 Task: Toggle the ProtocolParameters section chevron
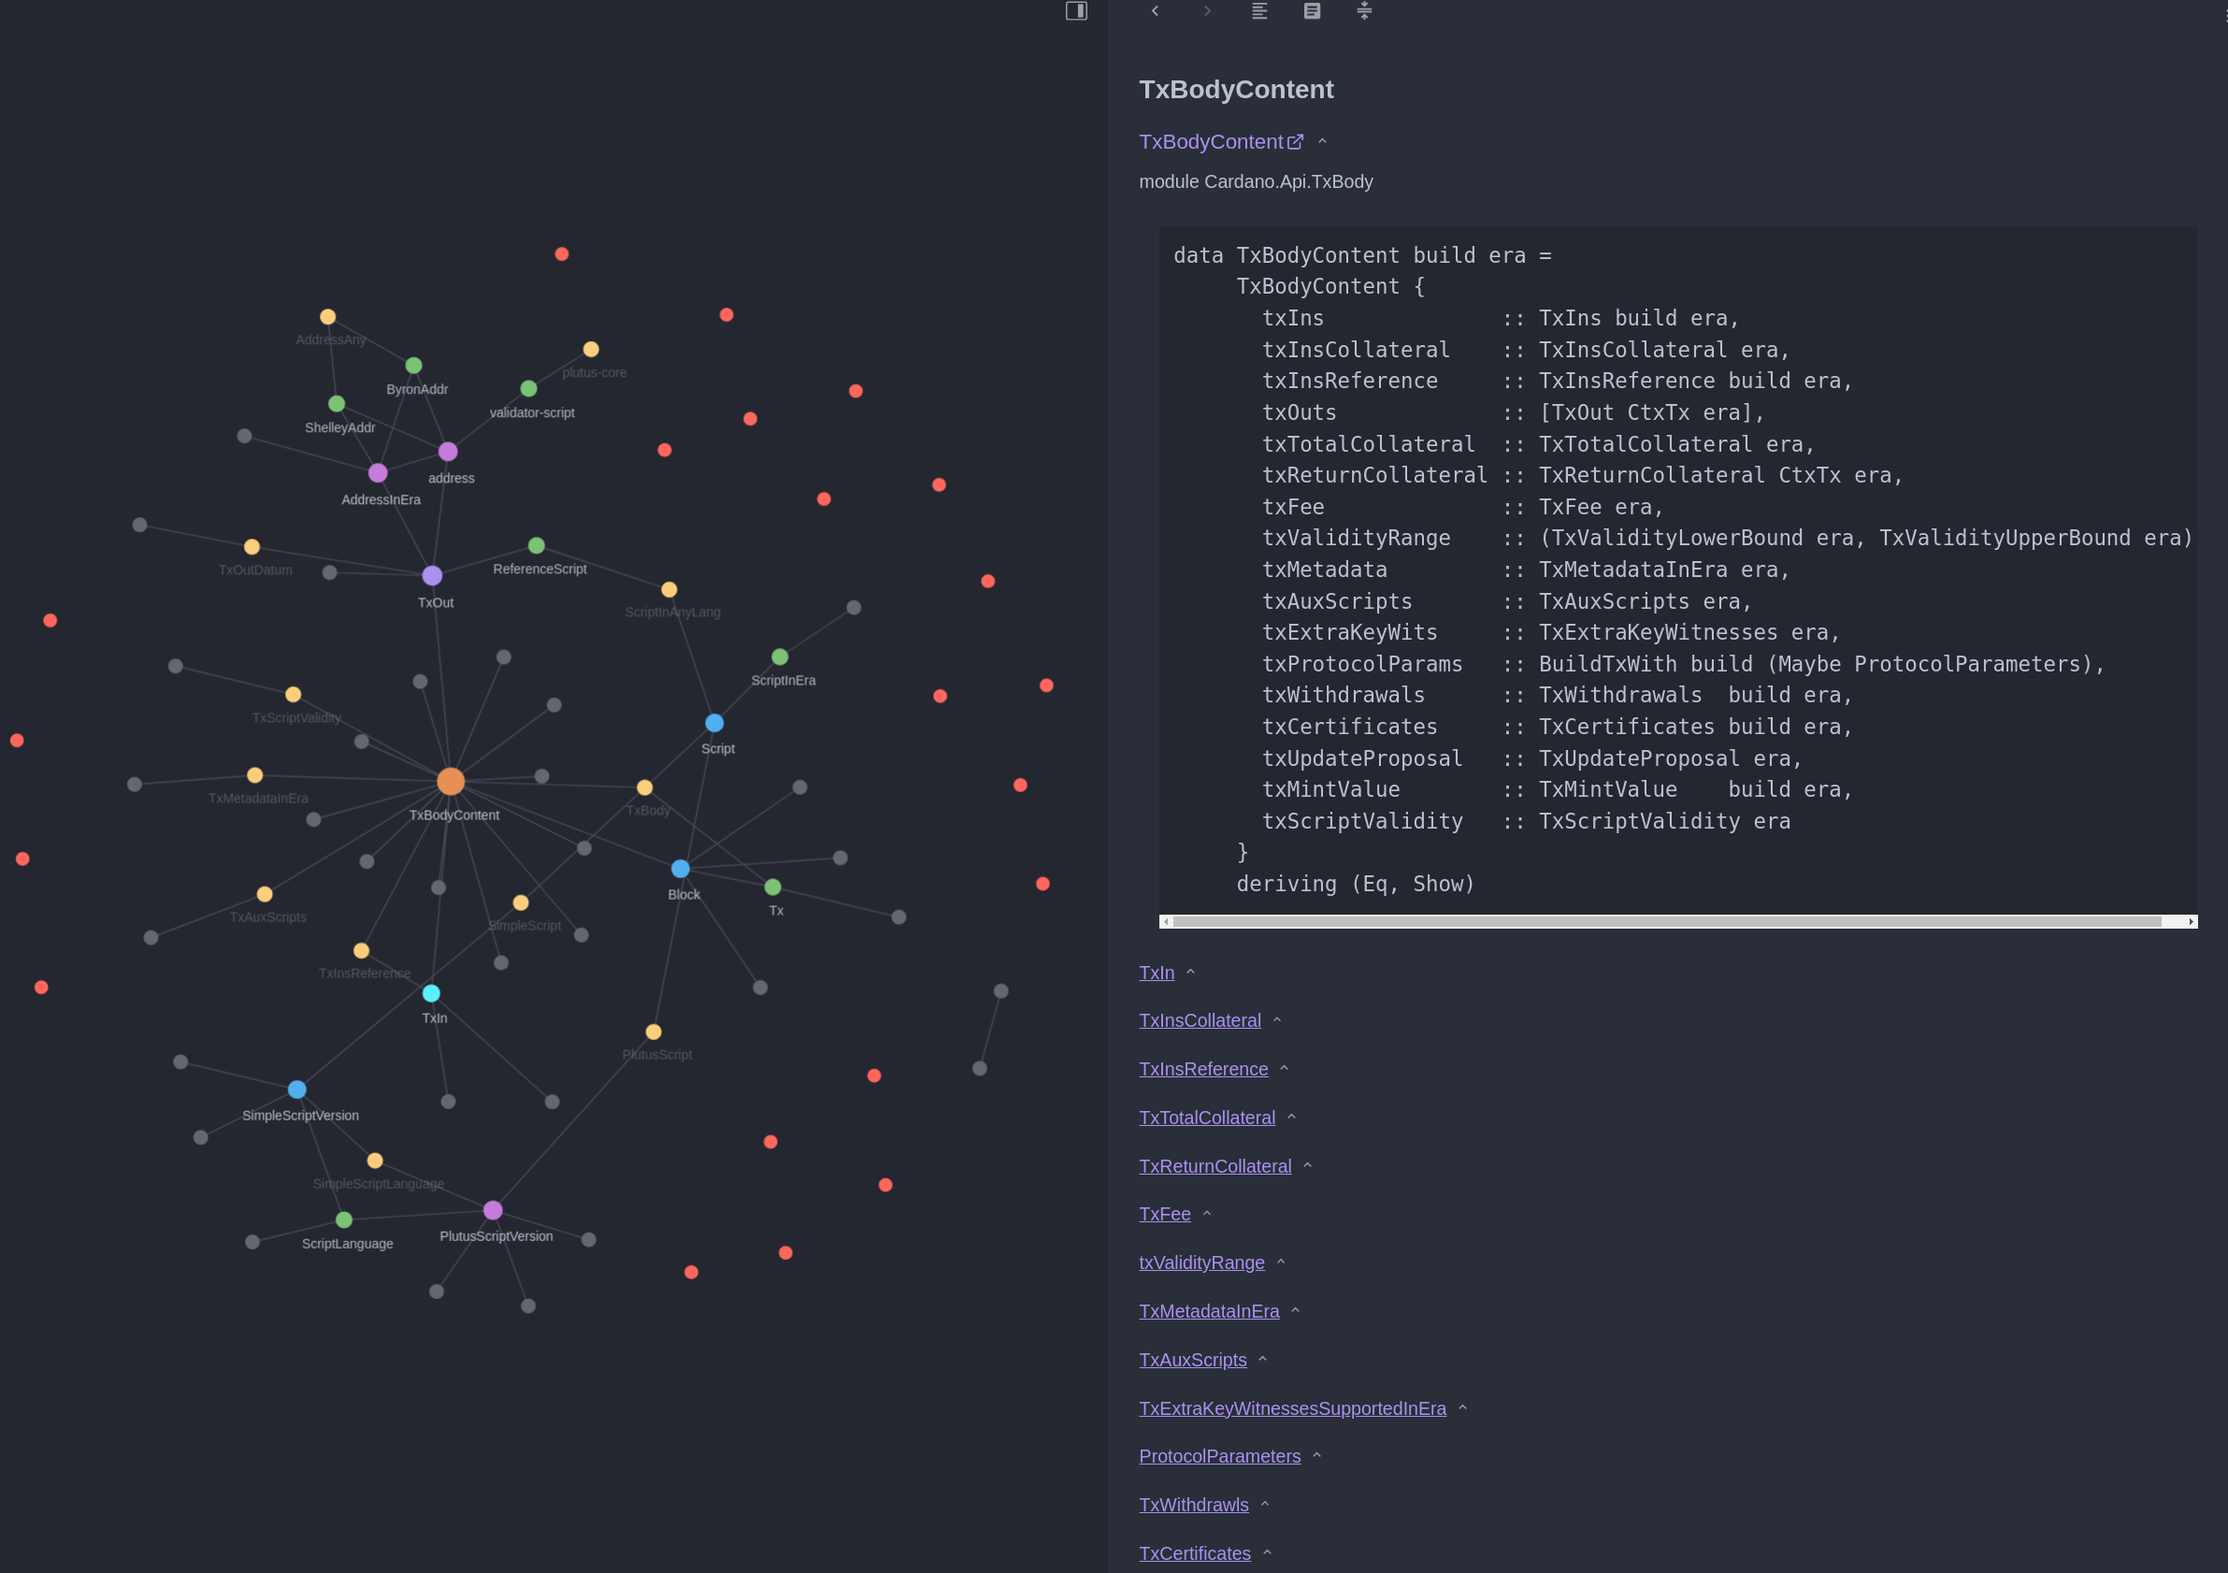click(1316, 1455)
